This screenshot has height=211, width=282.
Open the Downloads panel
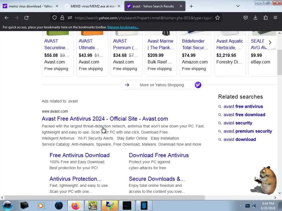[255, 18]
